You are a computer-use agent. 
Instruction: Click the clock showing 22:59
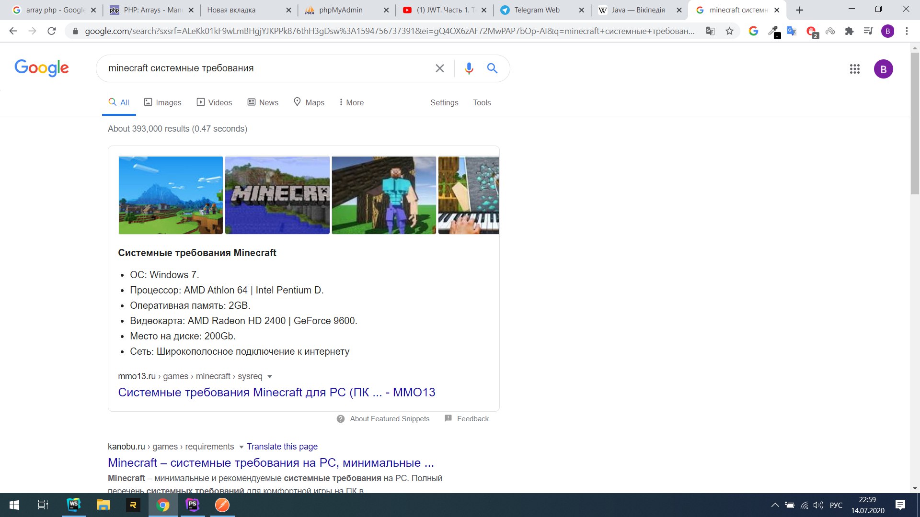(867, 500)
